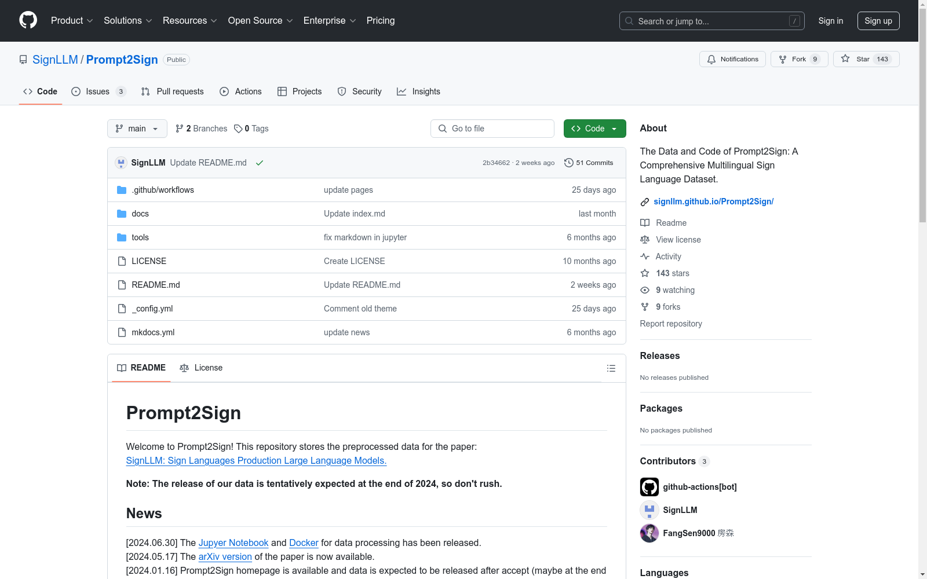This screenshot has height=579, width=927.
Task: Switch to the Issues tab
Action: (98, 91)
